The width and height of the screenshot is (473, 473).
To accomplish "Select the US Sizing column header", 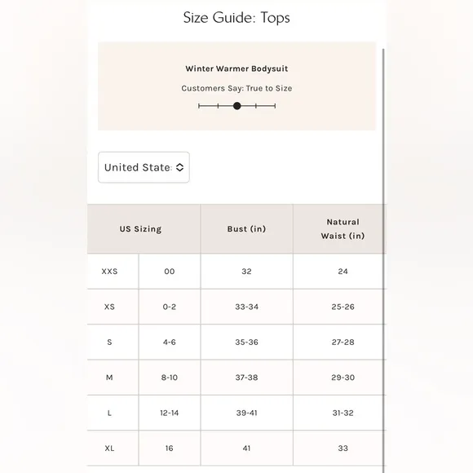I will pyautogui.click(x=140, y=229).
